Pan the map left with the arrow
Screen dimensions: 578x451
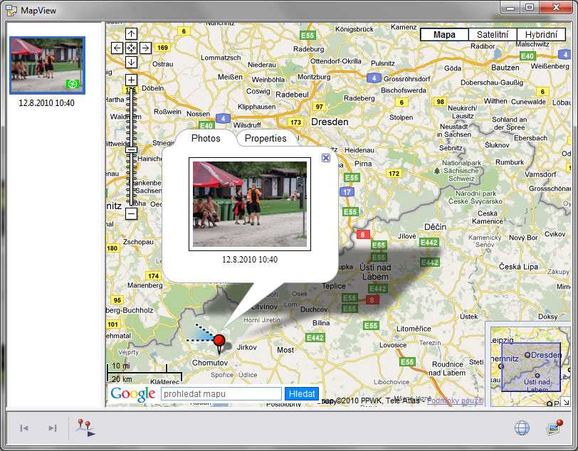[117, 48]
